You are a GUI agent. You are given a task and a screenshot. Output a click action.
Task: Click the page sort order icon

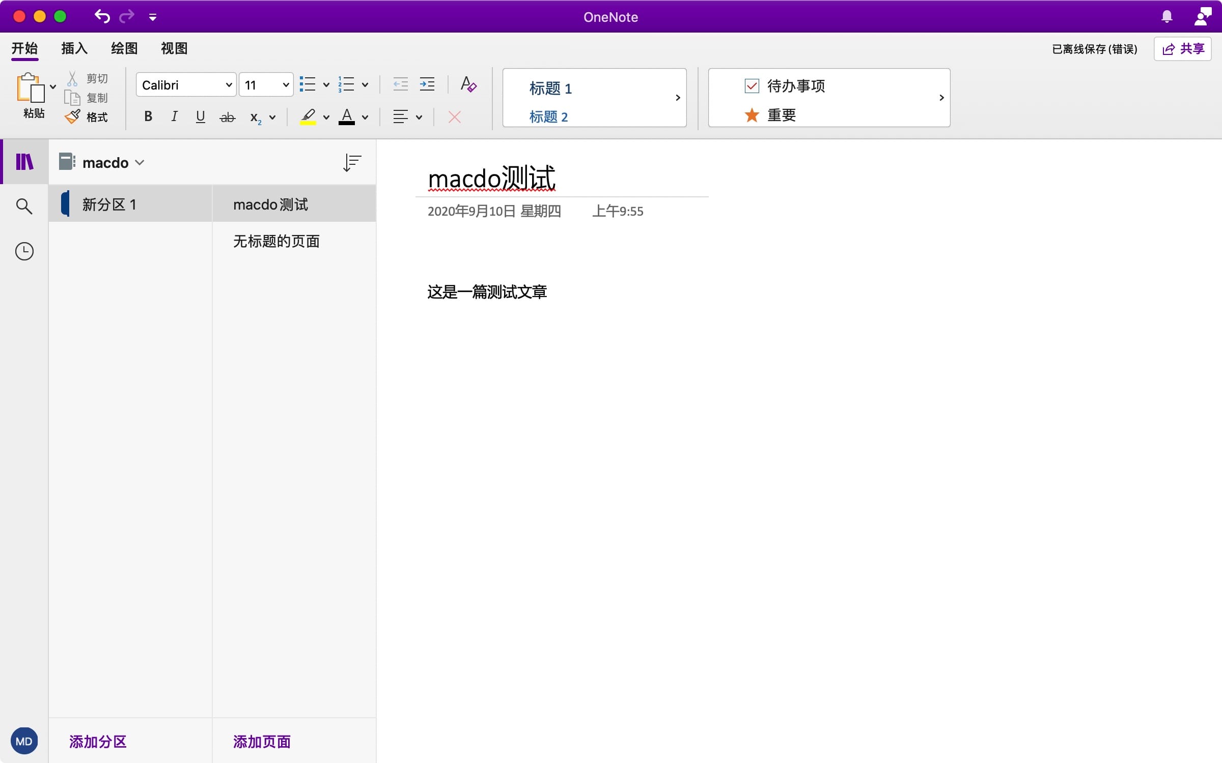click(352, 163)
